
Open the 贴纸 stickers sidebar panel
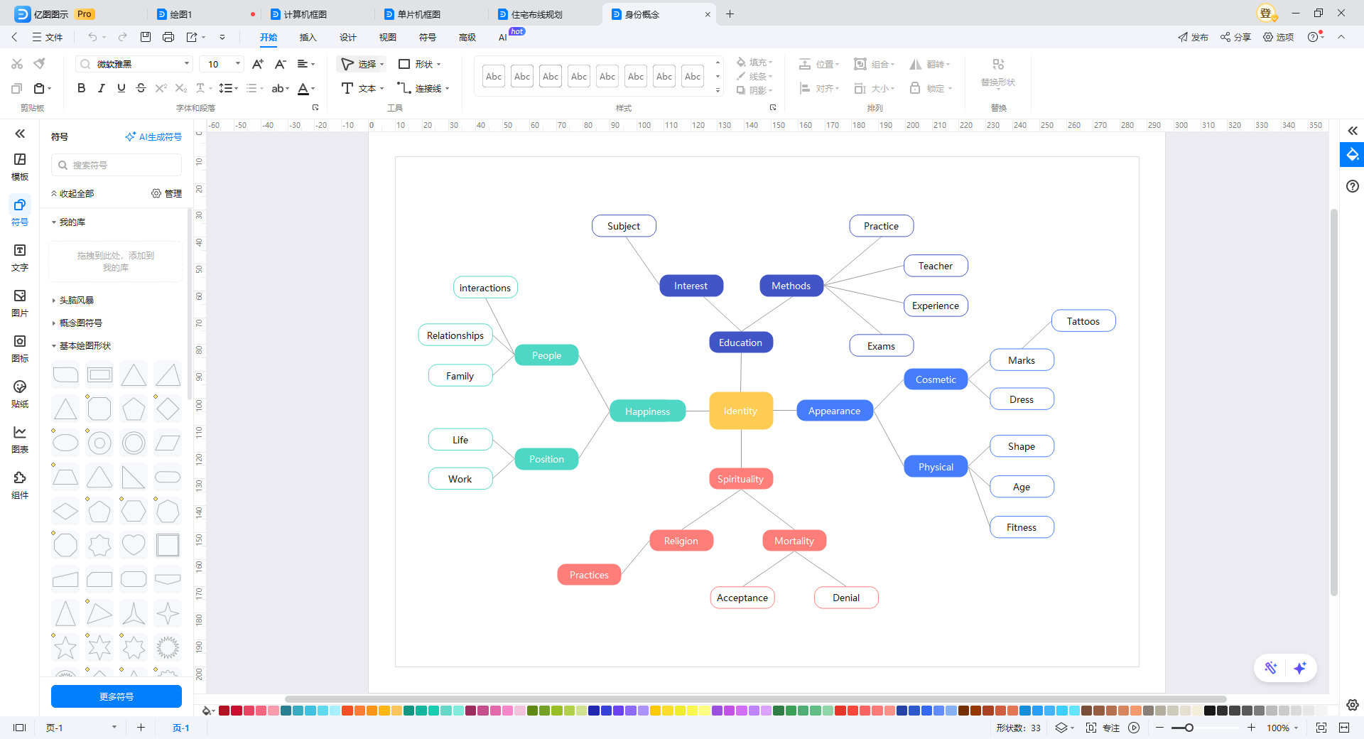pyautogui.click(x=20, y=394)
